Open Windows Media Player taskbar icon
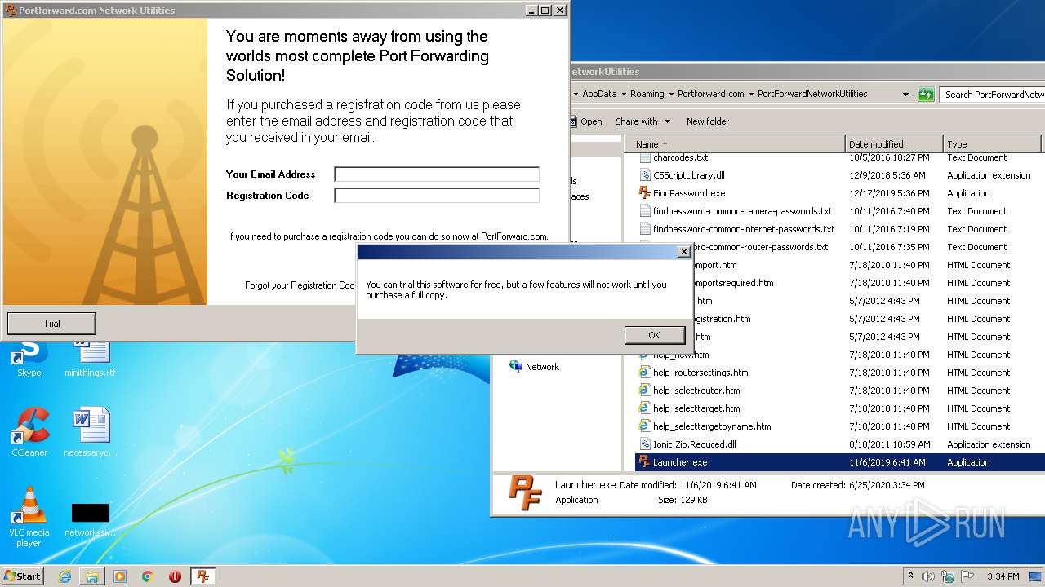The image size is (1045, 587). [120, 576]
